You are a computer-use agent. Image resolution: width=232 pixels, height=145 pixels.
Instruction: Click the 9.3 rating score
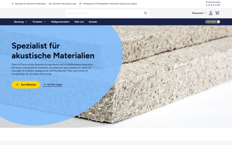[218, 5]
